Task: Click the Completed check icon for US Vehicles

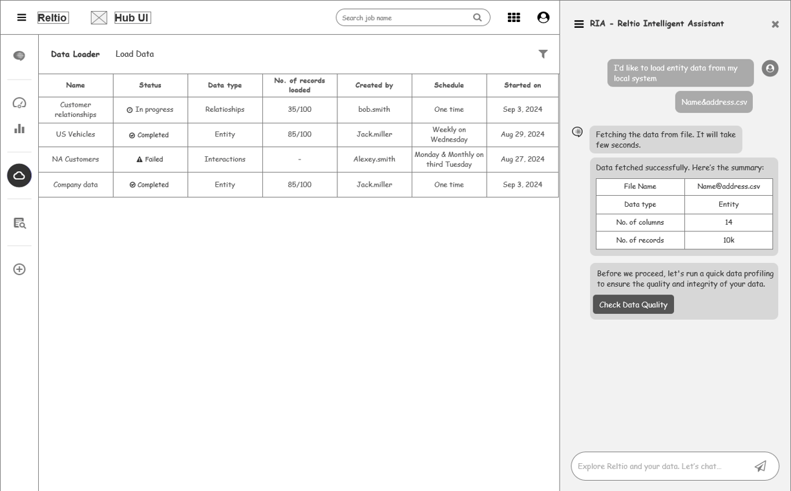Action: [132, 135]
